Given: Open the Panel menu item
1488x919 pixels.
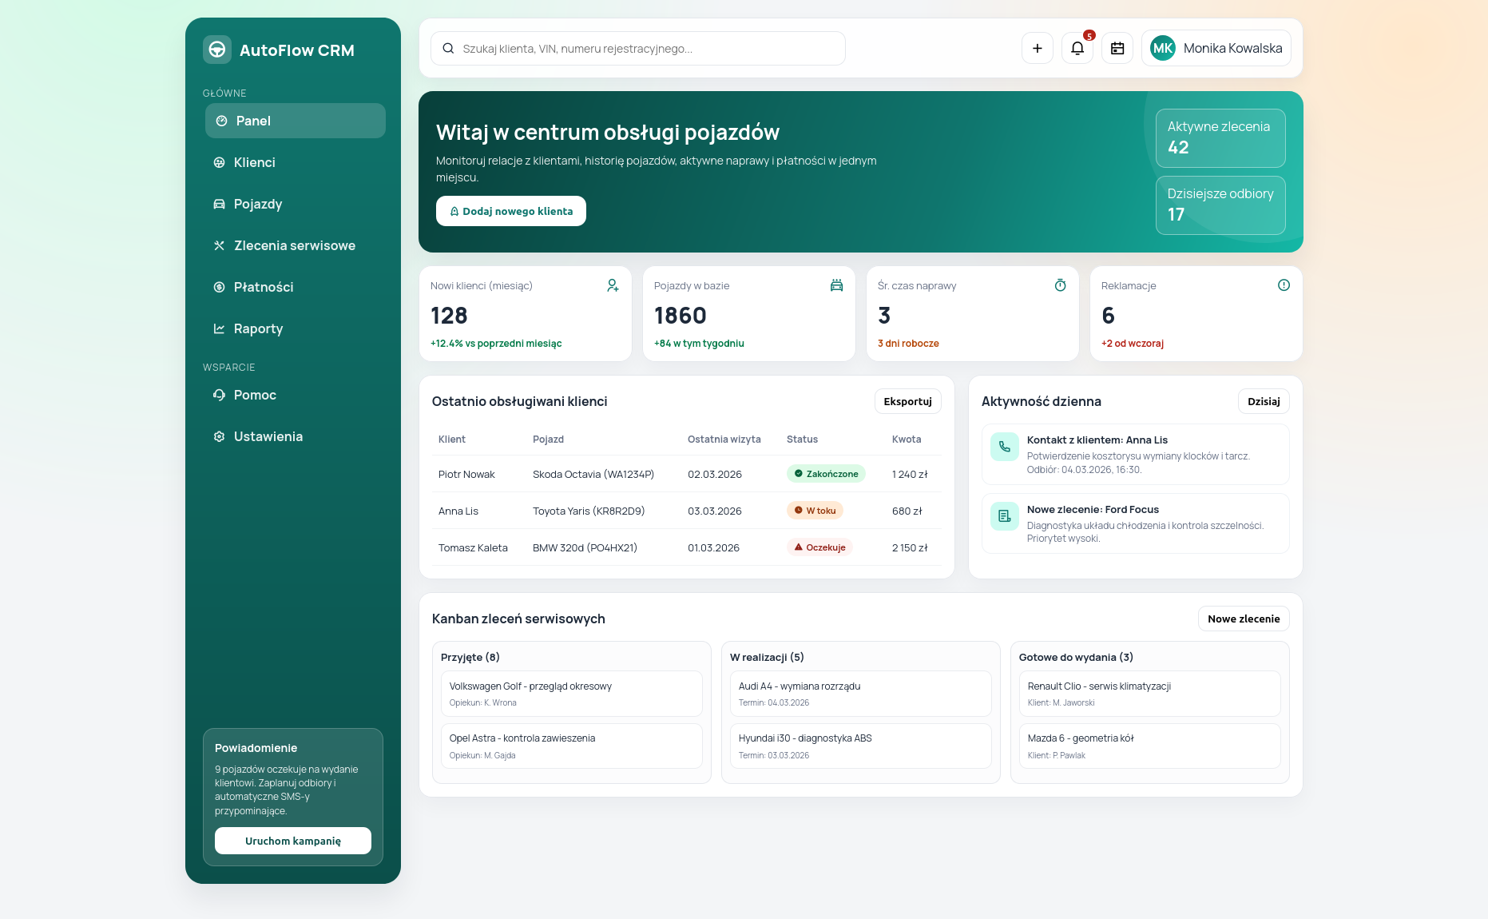Looking at the screenshot, I should pyautogui.click(x=296, y=121).
